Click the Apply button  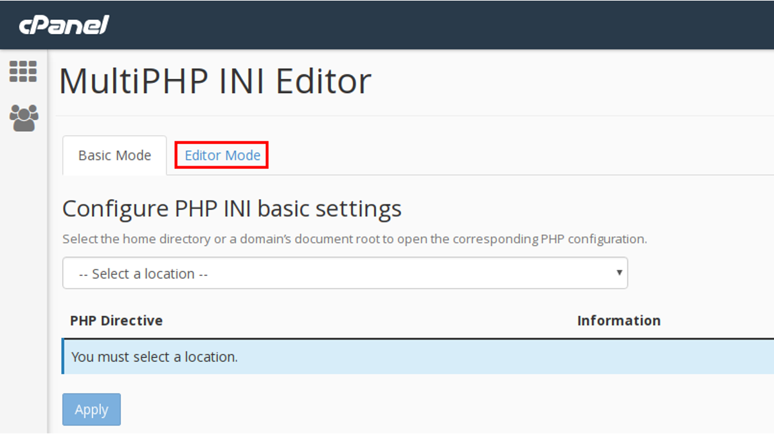tap(91, 410)
